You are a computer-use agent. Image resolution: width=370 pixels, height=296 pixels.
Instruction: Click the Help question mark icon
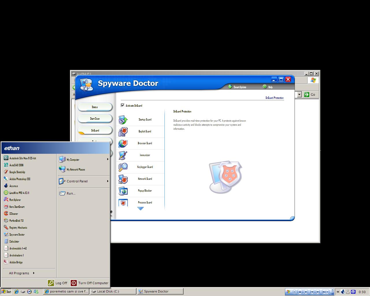coord(265,87)
